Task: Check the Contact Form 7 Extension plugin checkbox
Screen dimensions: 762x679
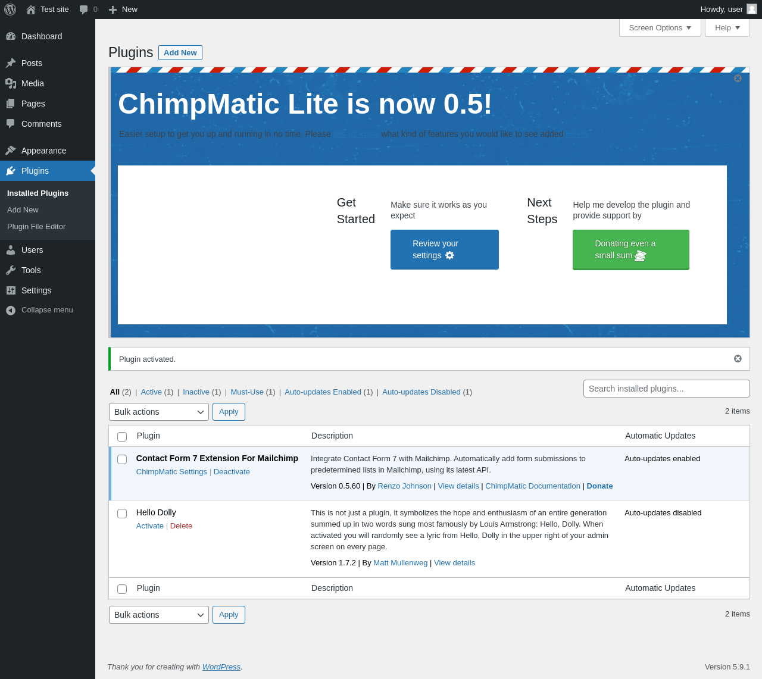Action: (122, 459)
